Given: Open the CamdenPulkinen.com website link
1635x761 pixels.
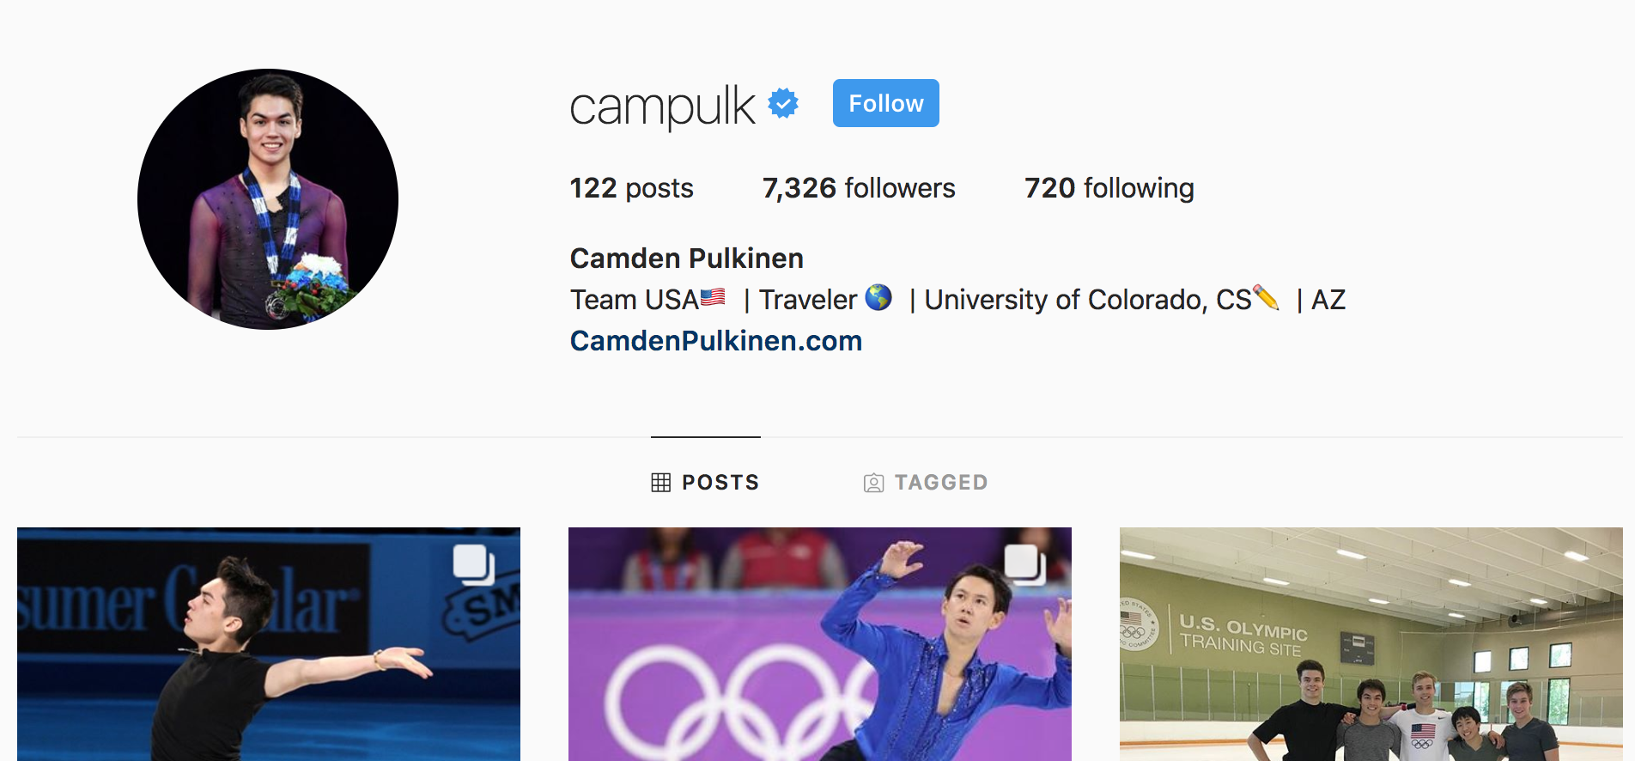Looking at the screenshot, I should pyautogui.click(x=715, y=341).
